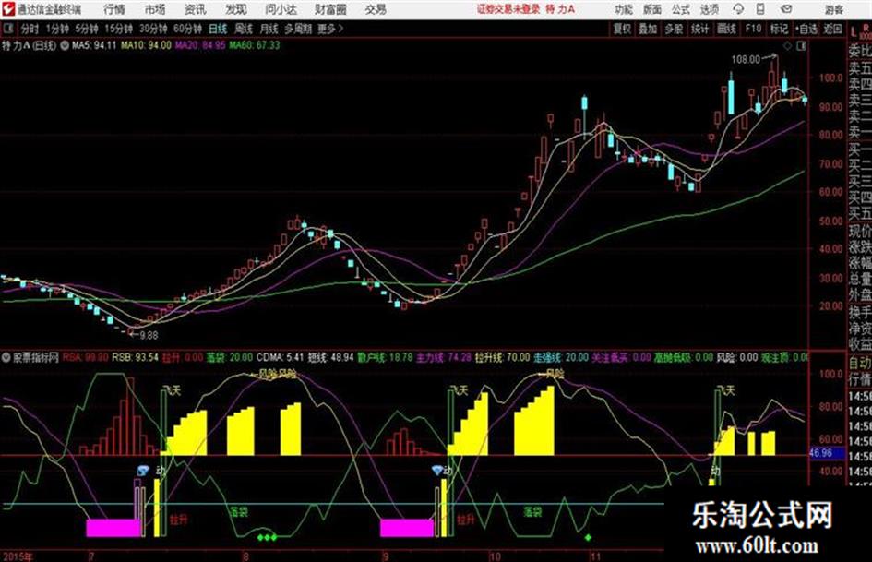Click the RSB: 93.54 indicator value
Screen dimensions: 872x562
[x=135, y=357]
